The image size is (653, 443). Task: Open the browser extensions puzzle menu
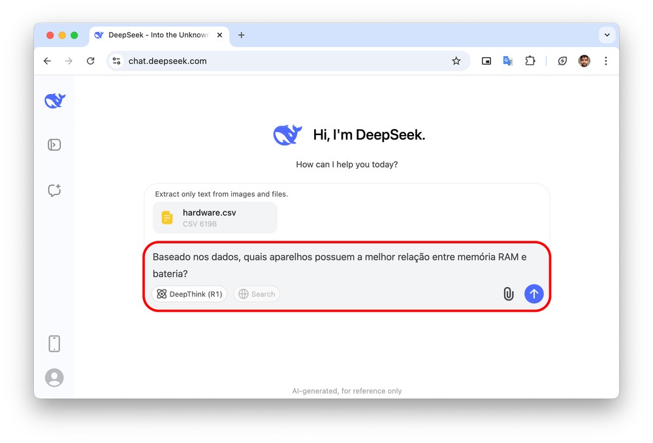pos(530,61)
